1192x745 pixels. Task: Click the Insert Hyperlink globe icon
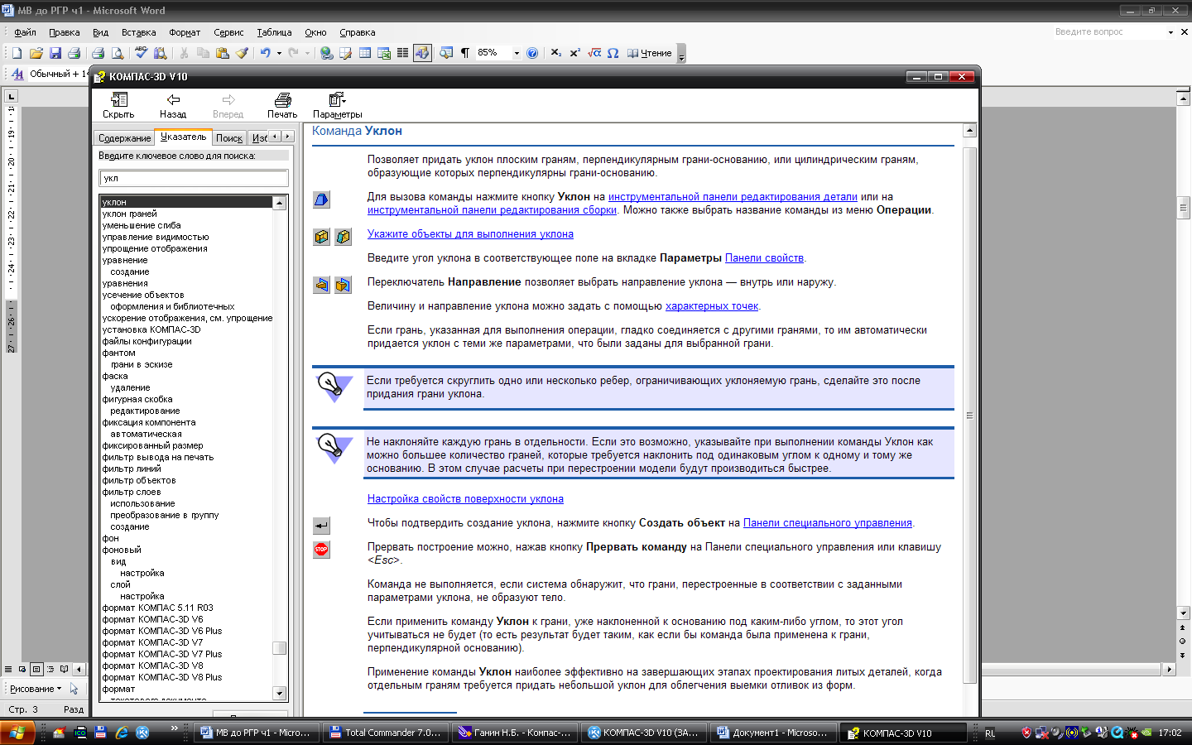[327, 53]
